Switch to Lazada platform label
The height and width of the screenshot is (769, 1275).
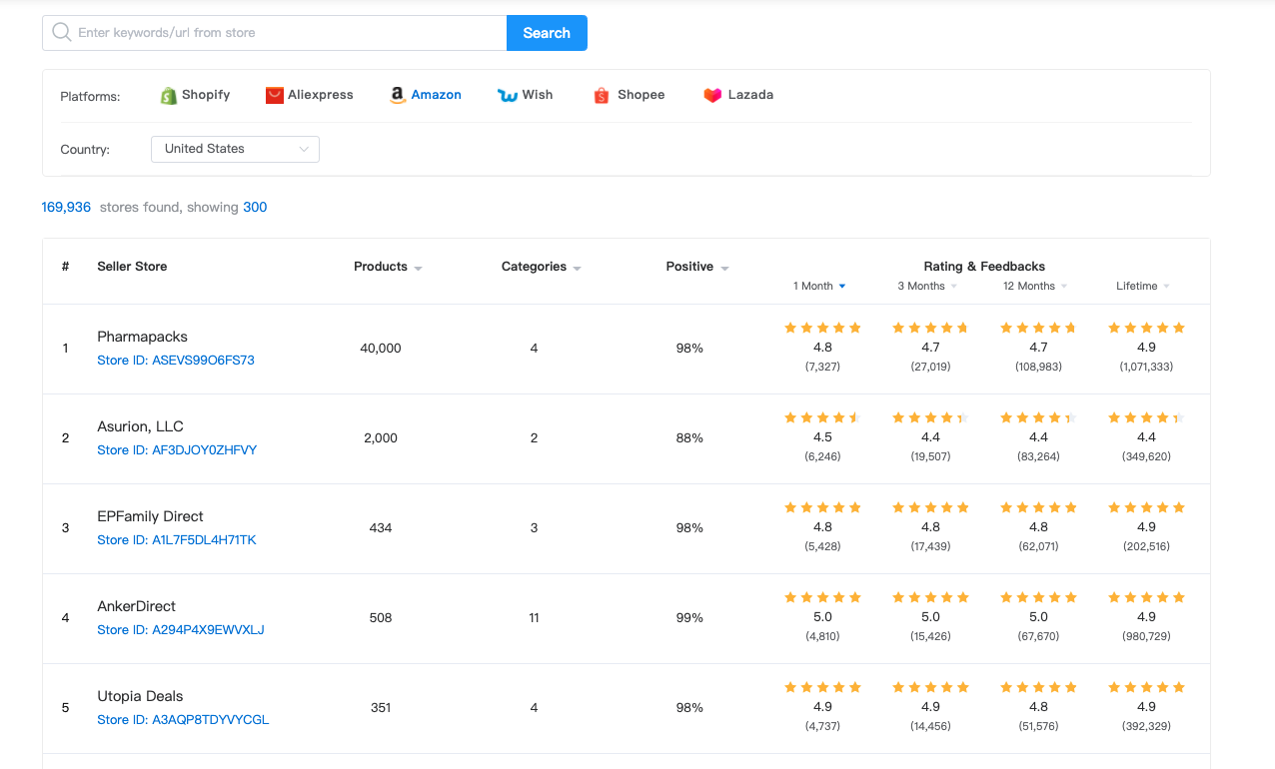click(x=750, y=95)
